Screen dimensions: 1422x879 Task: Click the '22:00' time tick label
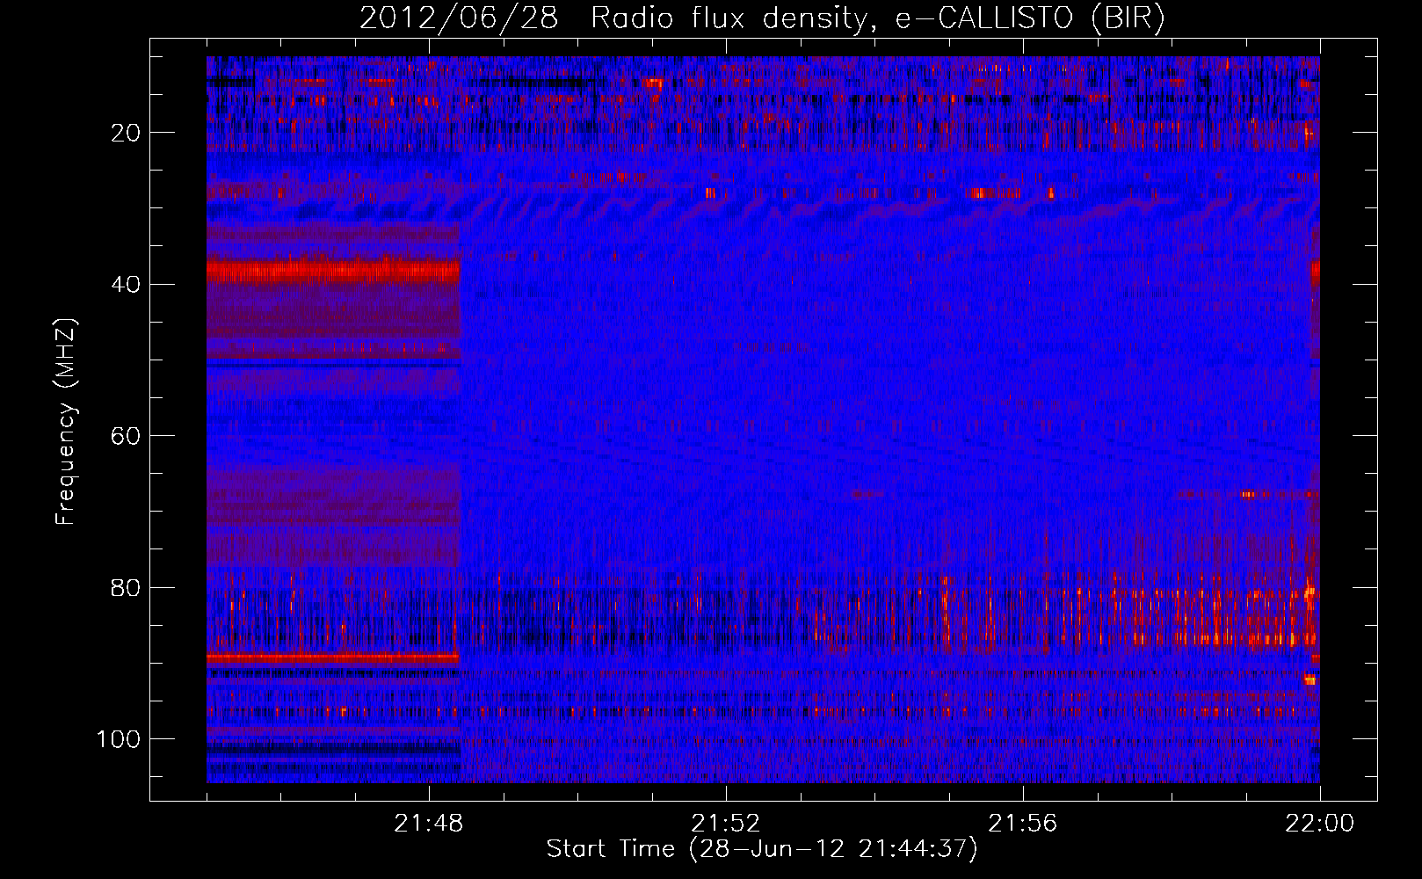pos(1320,824)
